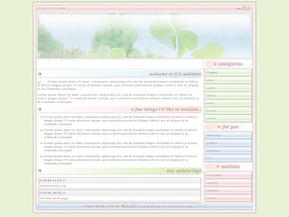Click the 'site update-log!' heading

(184, 171)
